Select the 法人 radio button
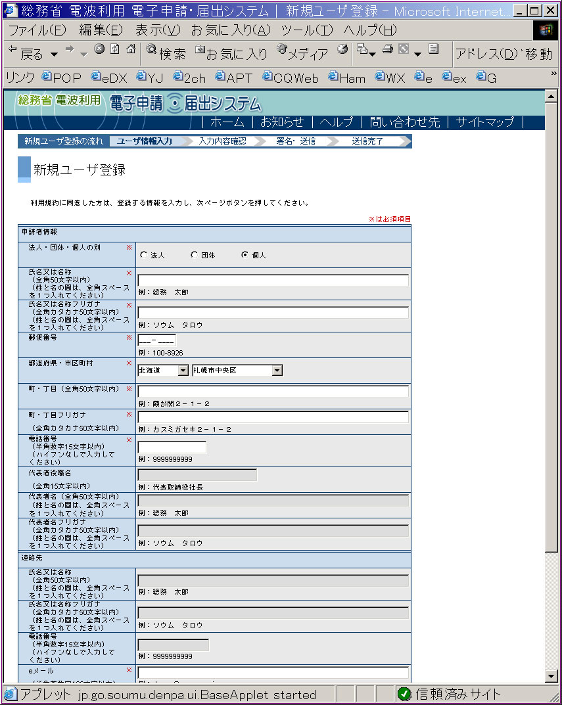 coord(143,254)
